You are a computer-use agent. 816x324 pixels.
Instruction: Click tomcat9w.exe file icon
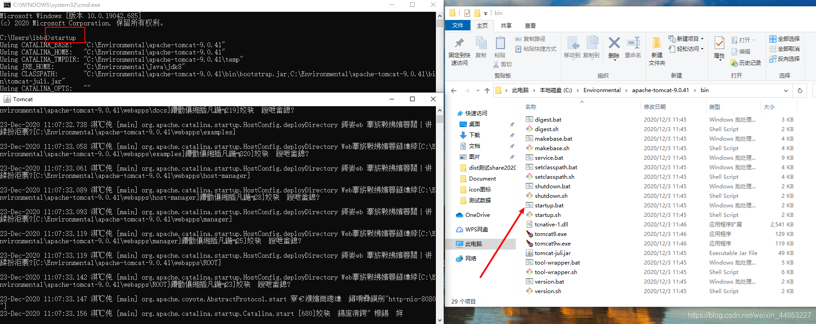coord(529,243)
